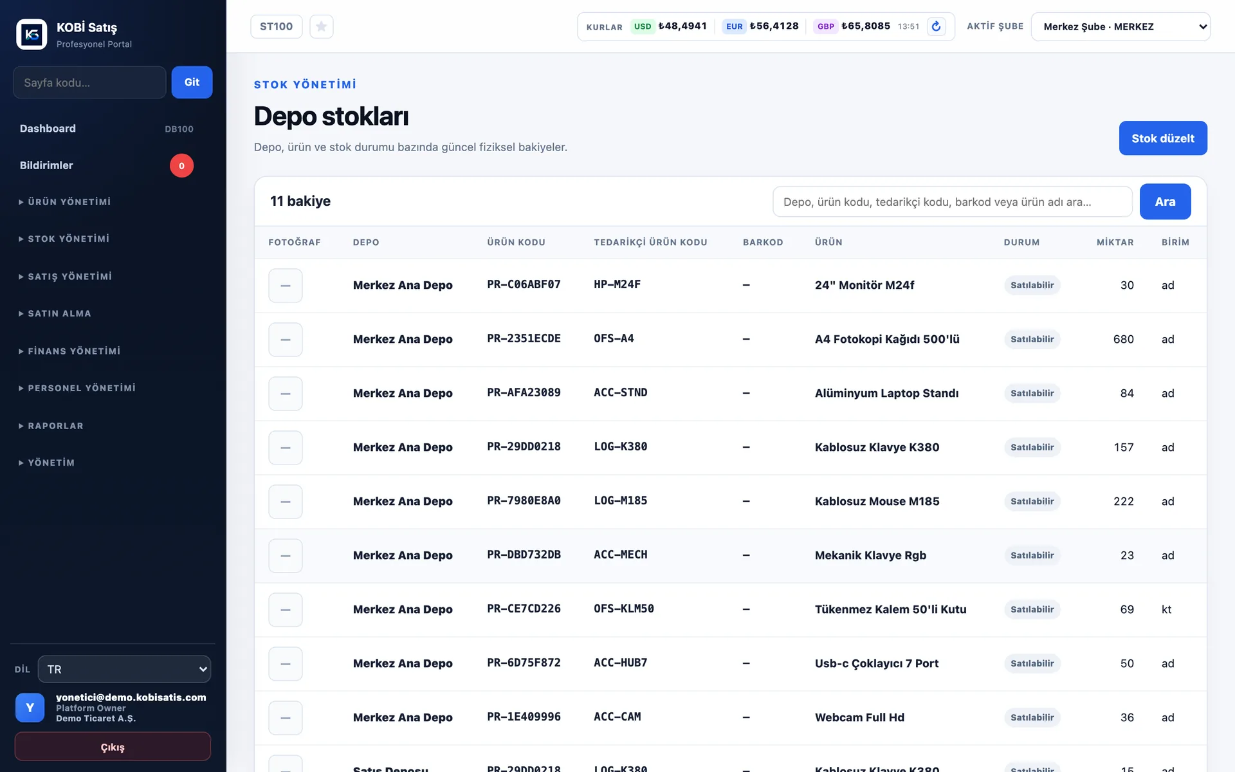The image size is (1235, 772).
Task: Click the KOBİ Satış logo icon
Action: (x=32, y=34)
